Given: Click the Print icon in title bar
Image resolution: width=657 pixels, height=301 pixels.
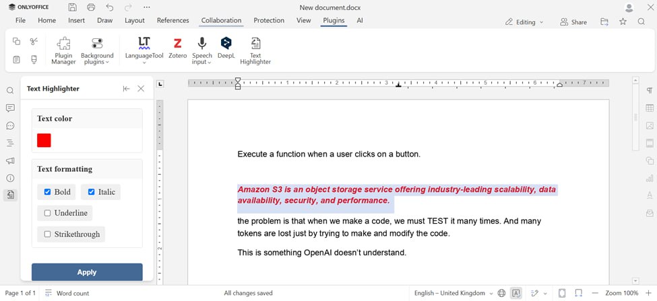Looking at the screenshot, I should coord(91,7).
